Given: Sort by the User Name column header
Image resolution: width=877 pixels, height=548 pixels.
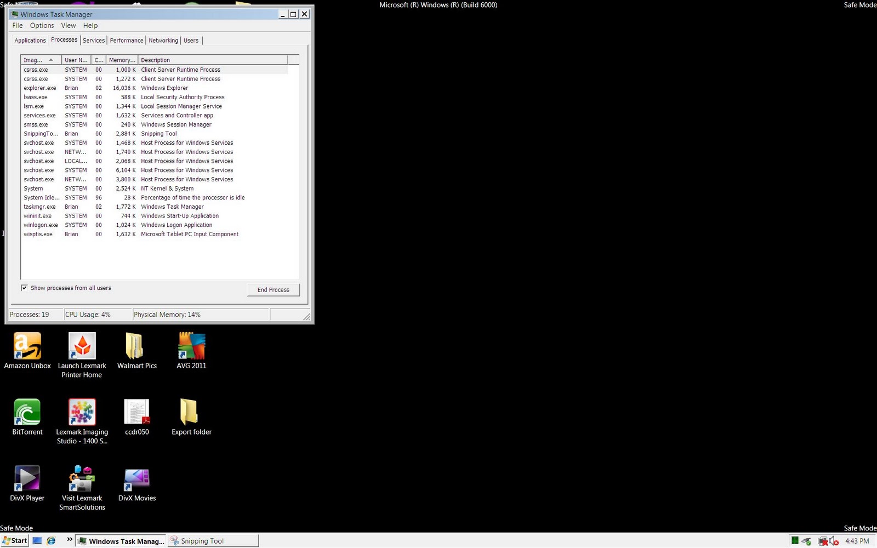Looking at the screenshot, I should pyautogui.click(x=76, y=60).
